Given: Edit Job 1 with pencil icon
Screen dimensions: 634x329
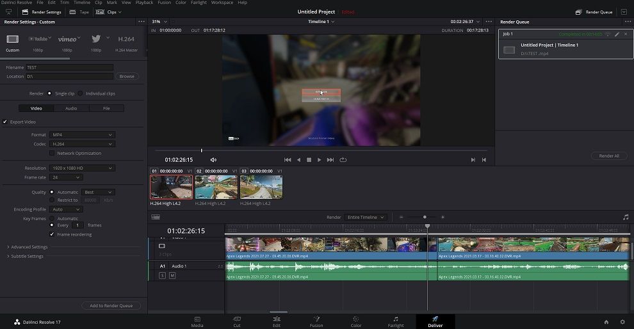Looking at the screenshot, I should click(x=617, y=34).
